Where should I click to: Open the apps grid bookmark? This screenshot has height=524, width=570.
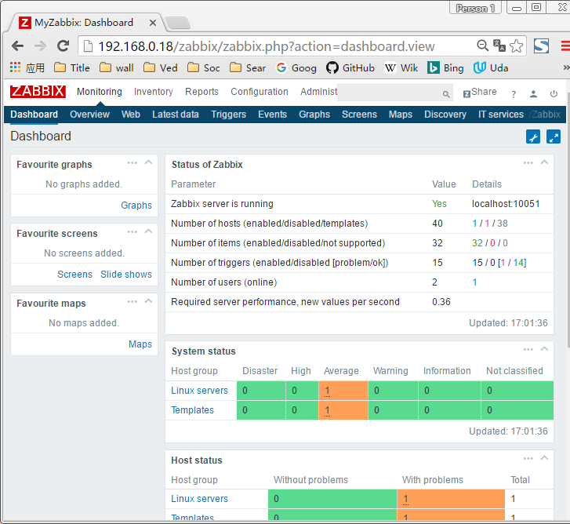15,67
